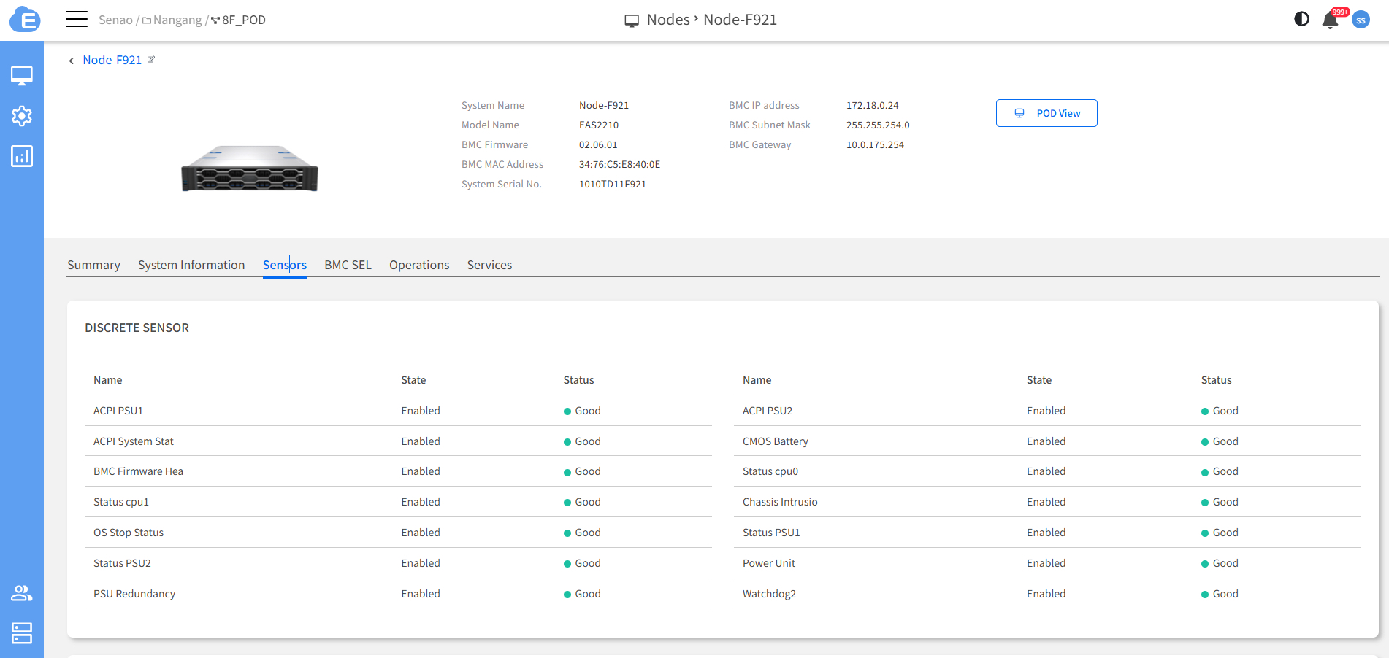Image resolution: width=1389 pixels, height=658 pixels.
Task: Open the reports chart sidebar icon
Action: (x=22, y=155)
